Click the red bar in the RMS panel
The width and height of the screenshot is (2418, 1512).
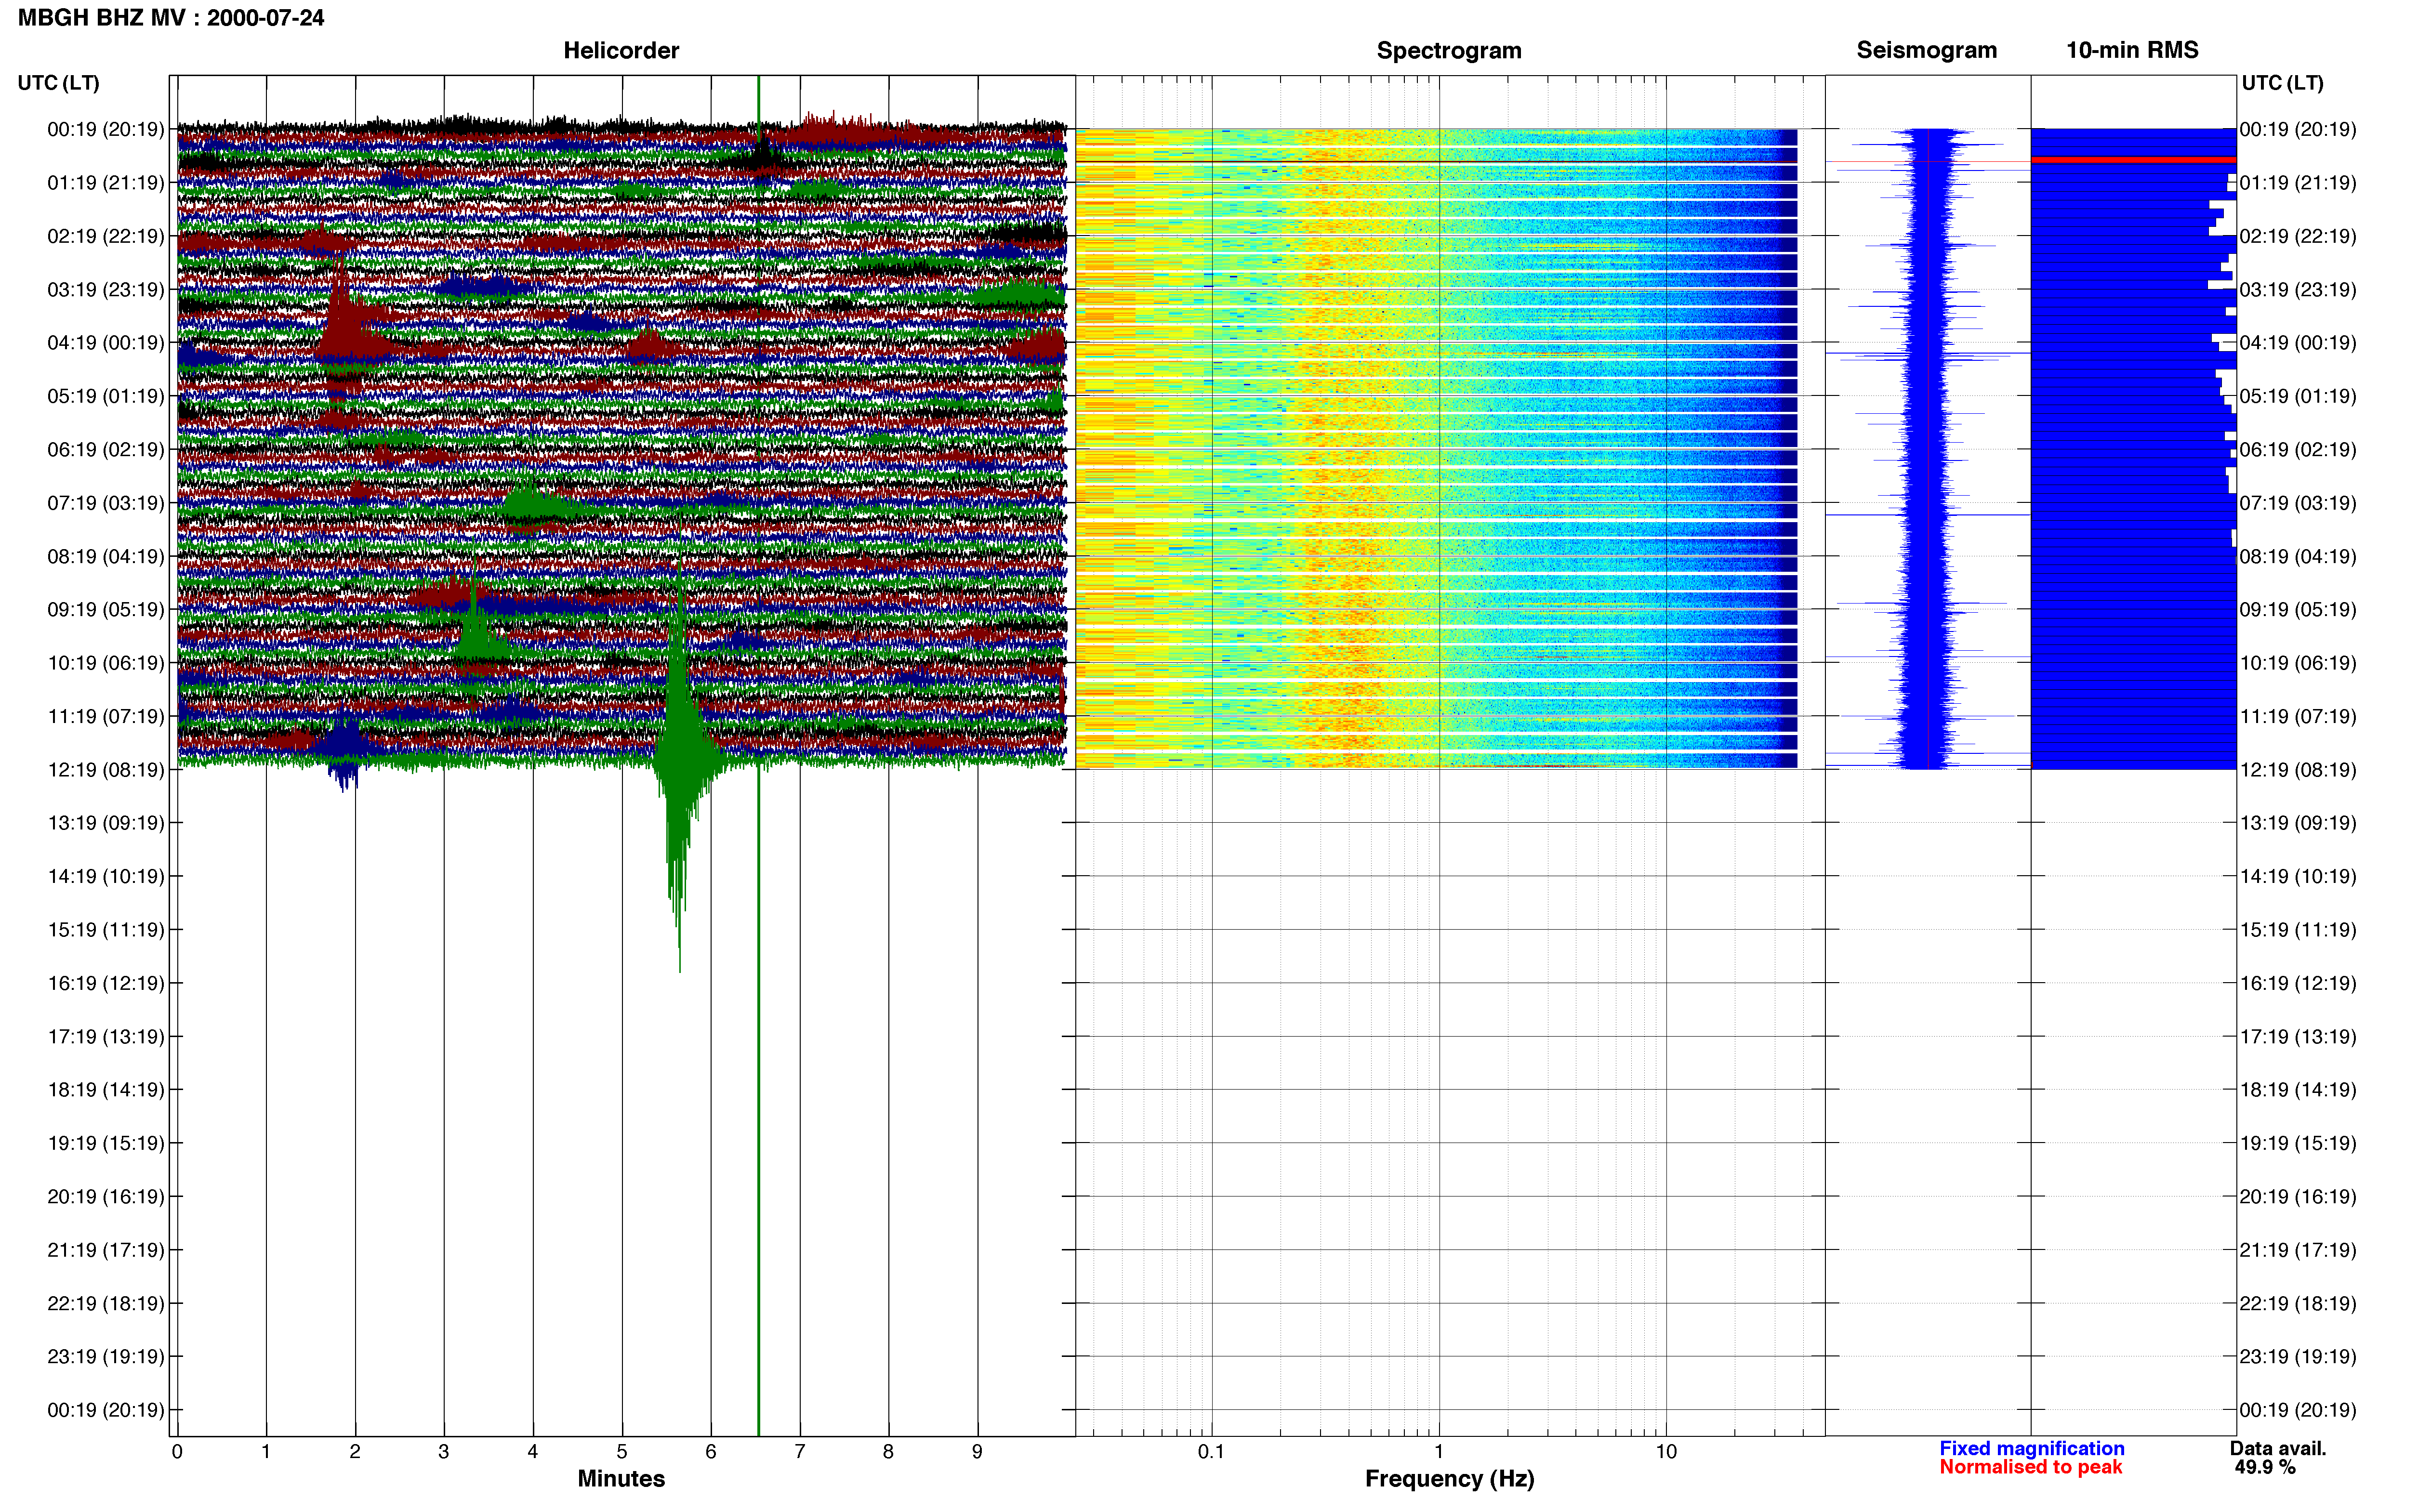pyautogui.click(x=2133, y=160)
